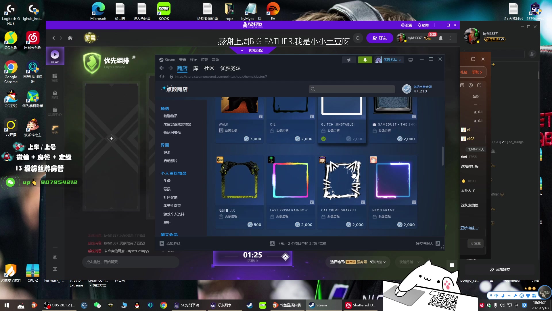Open the EA desktop shortcut
This screenshot has height=311, width=552.
[x=273, y=11]
